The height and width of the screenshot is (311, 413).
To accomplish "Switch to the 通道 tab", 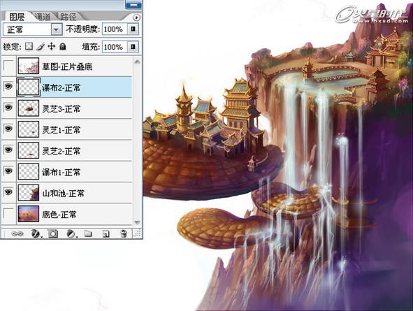I will pos(42,17).
